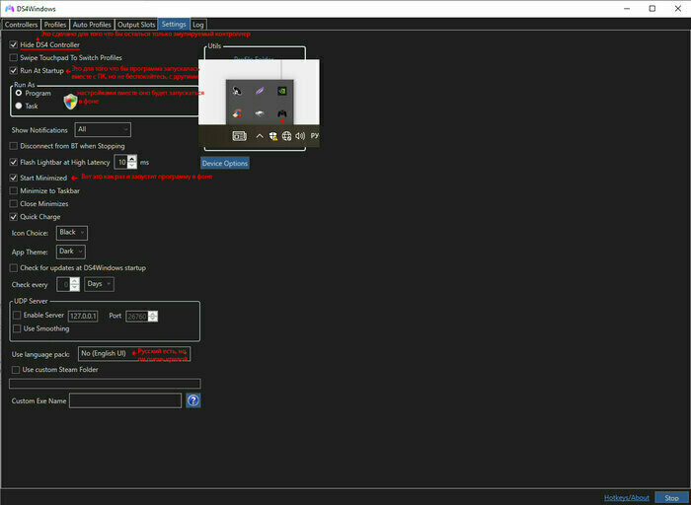The height and width of the screenshot is (505, 691).
Task: Click the Stop button
Action: tap(671, 498)
